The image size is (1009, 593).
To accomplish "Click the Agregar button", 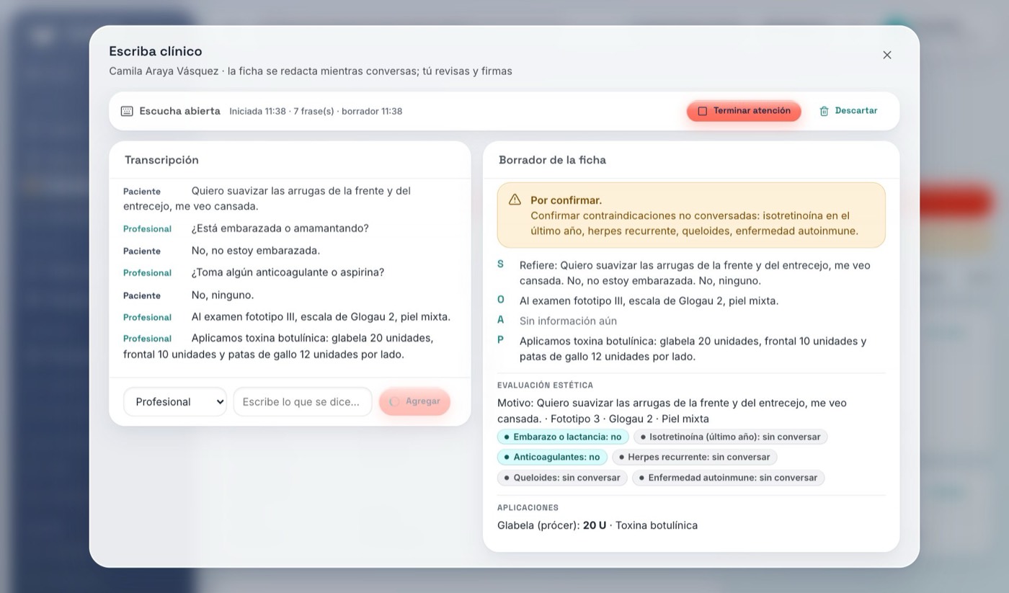I will (414, 402).
